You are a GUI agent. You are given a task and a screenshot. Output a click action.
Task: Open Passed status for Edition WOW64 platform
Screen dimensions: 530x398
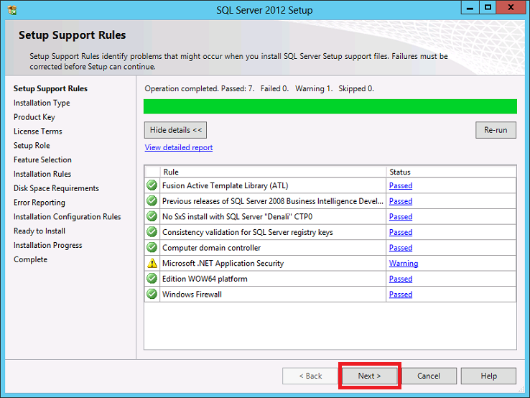pyautogui.click(x=401, y=279)
